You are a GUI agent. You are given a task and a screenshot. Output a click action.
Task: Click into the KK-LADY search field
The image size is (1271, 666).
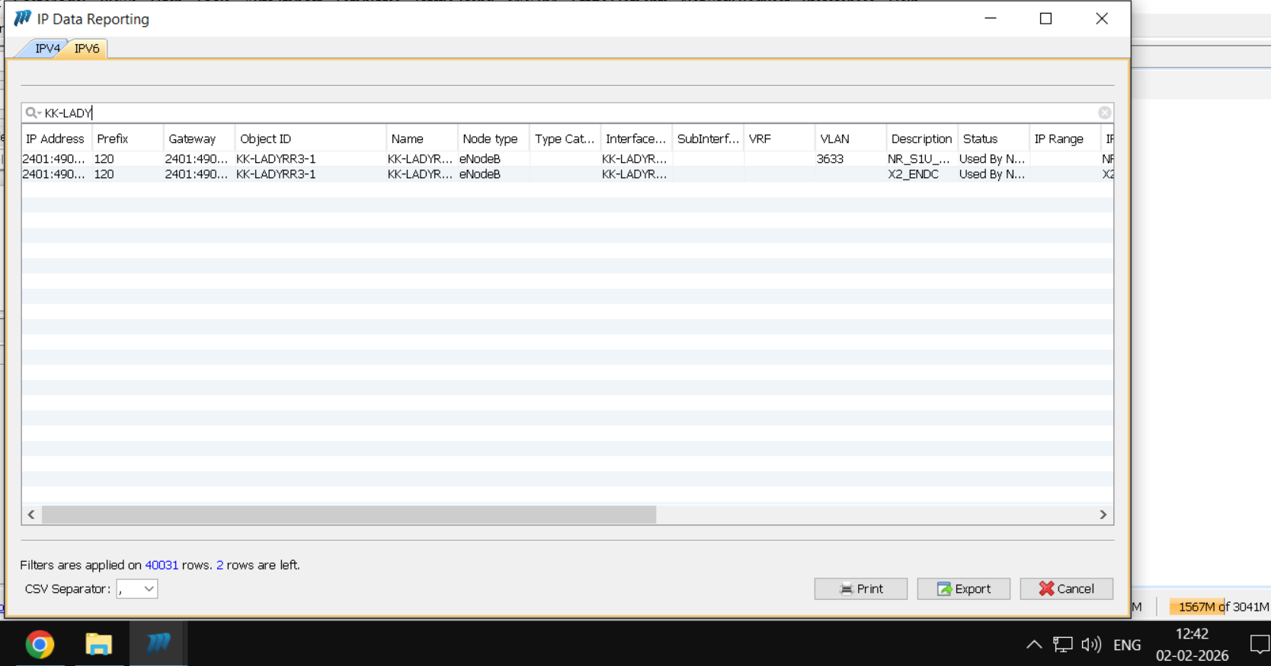[x=533, y=113]
